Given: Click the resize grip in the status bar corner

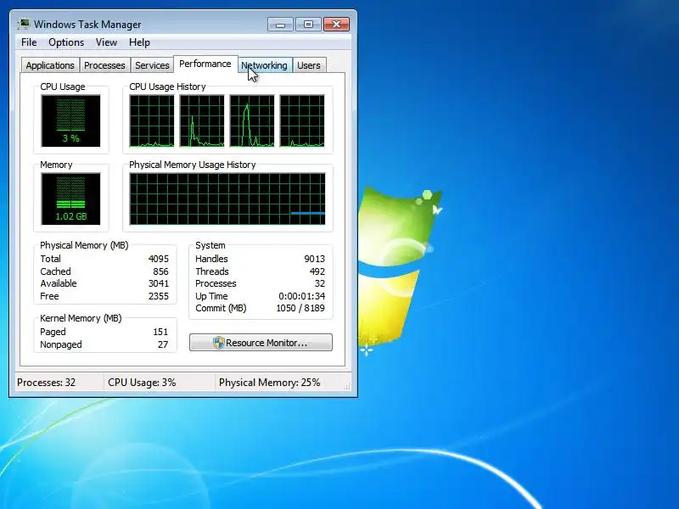Looking at the screenshot, I should pos(346,387).
